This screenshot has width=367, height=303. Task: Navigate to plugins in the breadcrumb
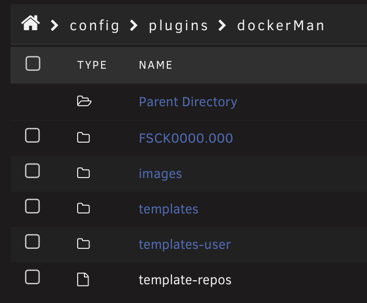(178, 26)
